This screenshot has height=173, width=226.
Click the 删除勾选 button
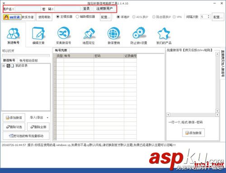click(14, 127)
